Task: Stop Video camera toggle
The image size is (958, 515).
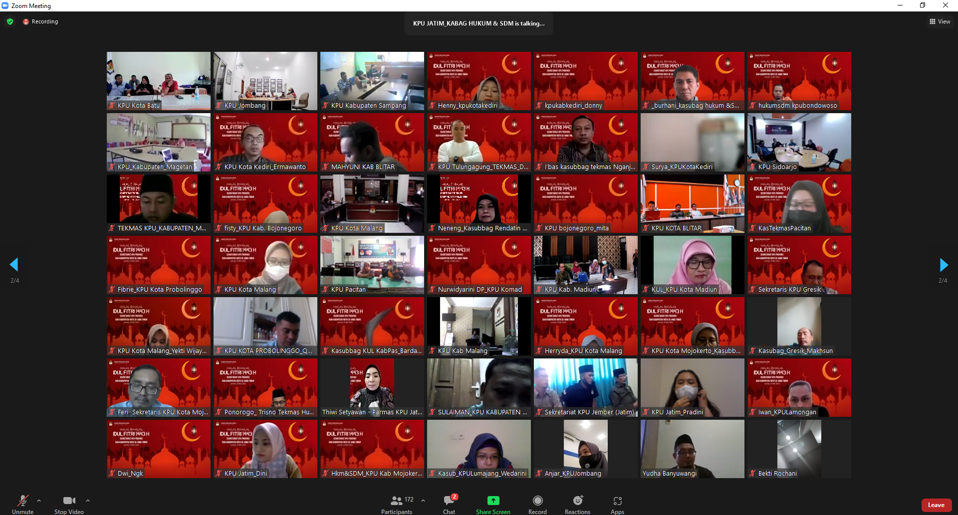Action: (x=69, y=501)
